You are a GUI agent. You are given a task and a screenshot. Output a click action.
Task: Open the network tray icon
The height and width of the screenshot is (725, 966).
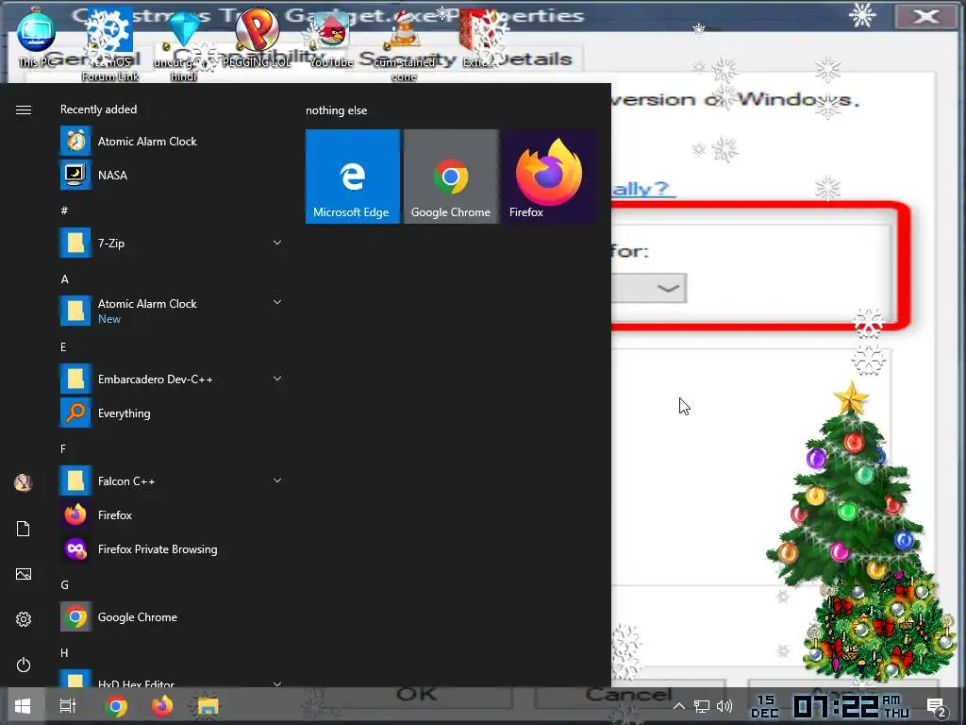tap(702, 706)
